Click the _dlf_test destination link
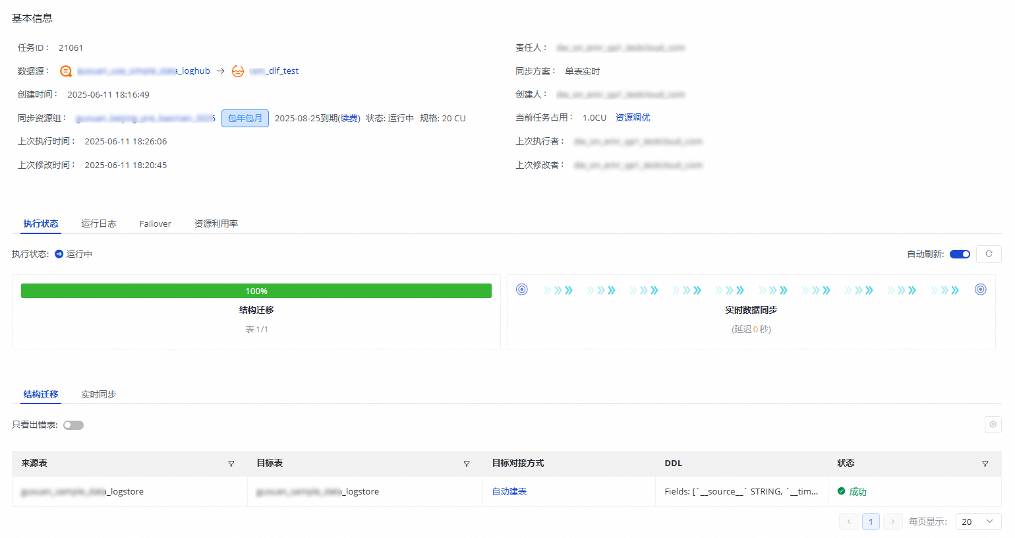 [x=274, y=71]
